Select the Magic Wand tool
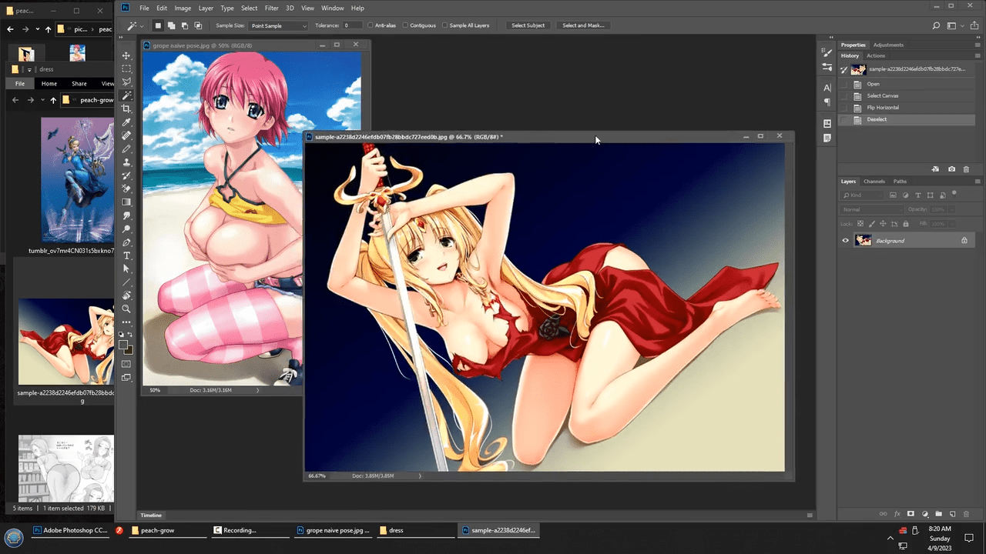Image resolution: width=986 pixels, height=554 pixels. 126,95
